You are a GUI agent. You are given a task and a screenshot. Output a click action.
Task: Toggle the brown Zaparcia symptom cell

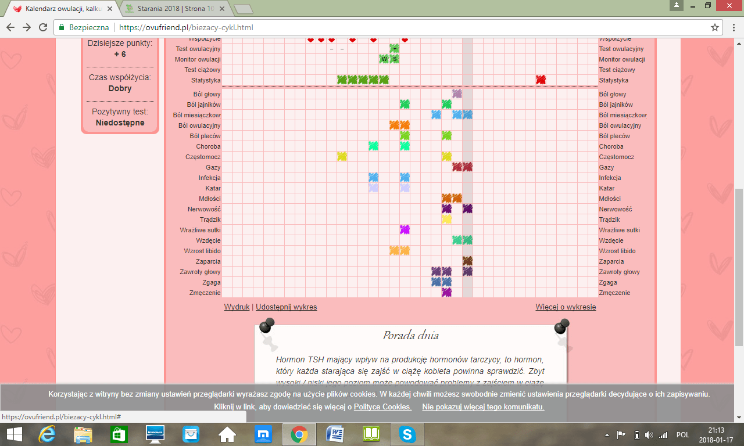467,261
